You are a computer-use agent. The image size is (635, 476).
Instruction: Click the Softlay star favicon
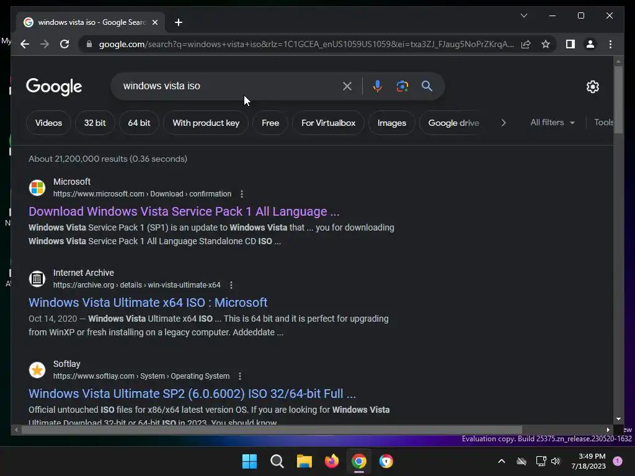point(37,370)
